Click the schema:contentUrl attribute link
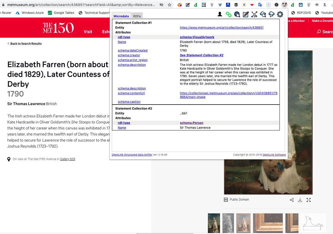This screenshot has height=234, width=333. pyautogui.click(x=131, y=93)
